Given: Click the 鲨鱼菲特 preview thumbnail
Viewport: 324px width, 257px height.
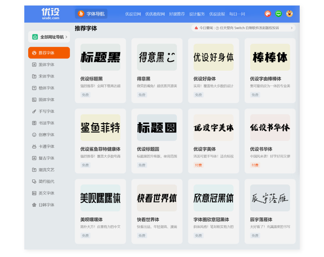Looking at the screenshot, I should 100,128.
